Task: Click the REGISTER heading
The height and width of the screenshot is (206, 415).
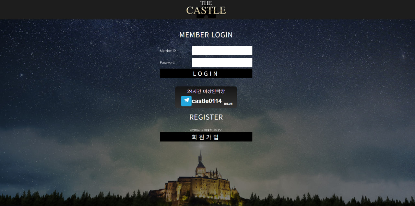Action: tap(206, 117)
